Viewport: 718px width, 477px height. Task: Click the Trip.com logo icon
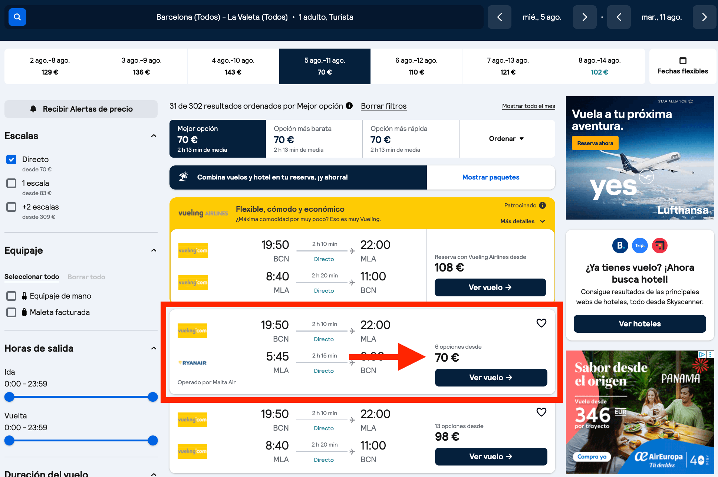[x=640, y=246]
